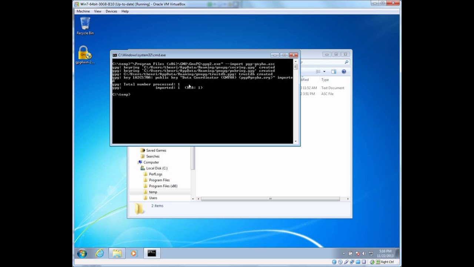Click the power plug tray icon
Viewport: 474px width, 267px height.
coord(350,254)
